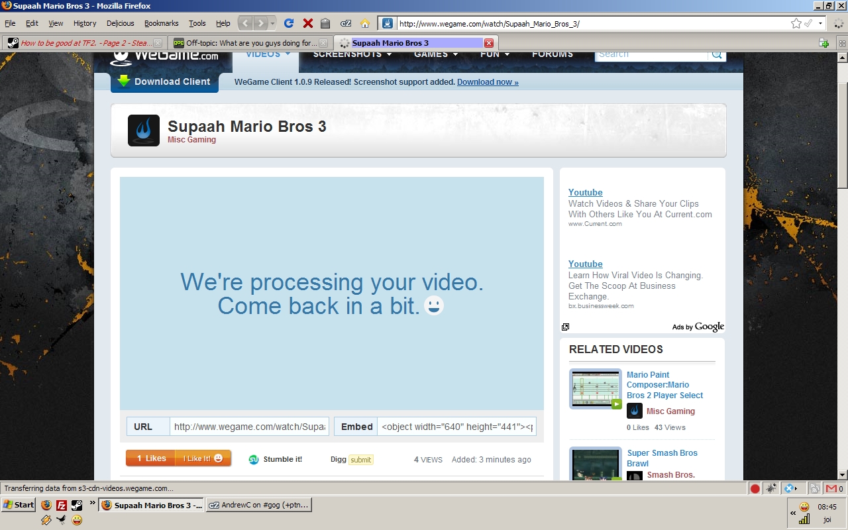Open the Tools menu
The width and height of the screenshot is (848, 530).
pos(197,23)
